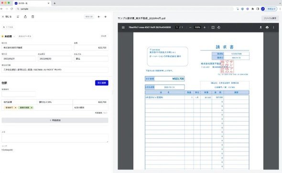Go to previous invoice with left arrow
282x173 pixels.
point(99,17)
